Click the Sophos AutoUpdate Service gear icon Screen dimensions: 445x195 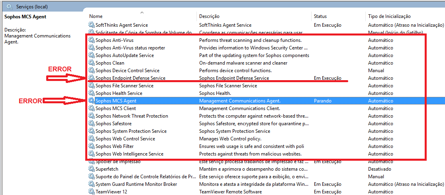coord(91,55)
